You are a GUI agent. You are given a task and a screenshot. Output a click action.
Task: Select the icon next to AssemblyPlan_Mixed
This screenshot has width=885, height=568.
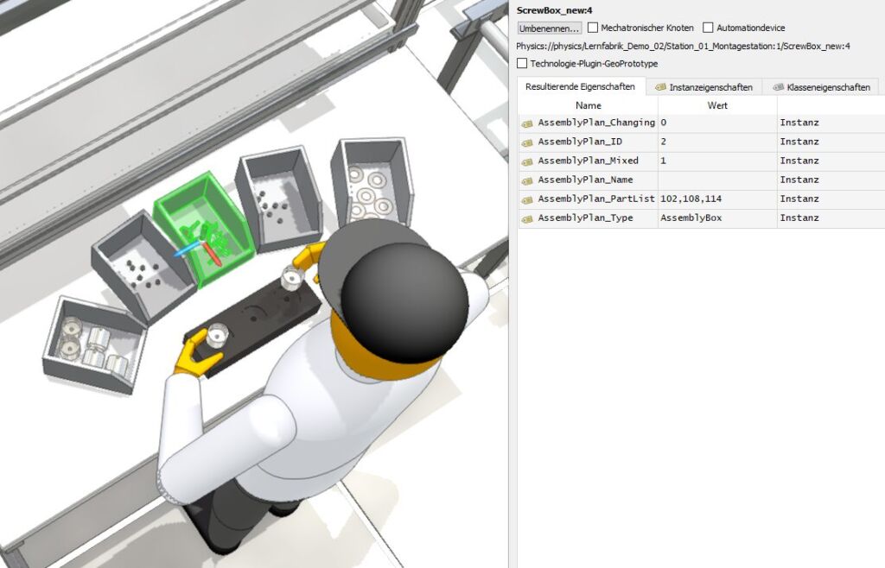click(527, 161)
